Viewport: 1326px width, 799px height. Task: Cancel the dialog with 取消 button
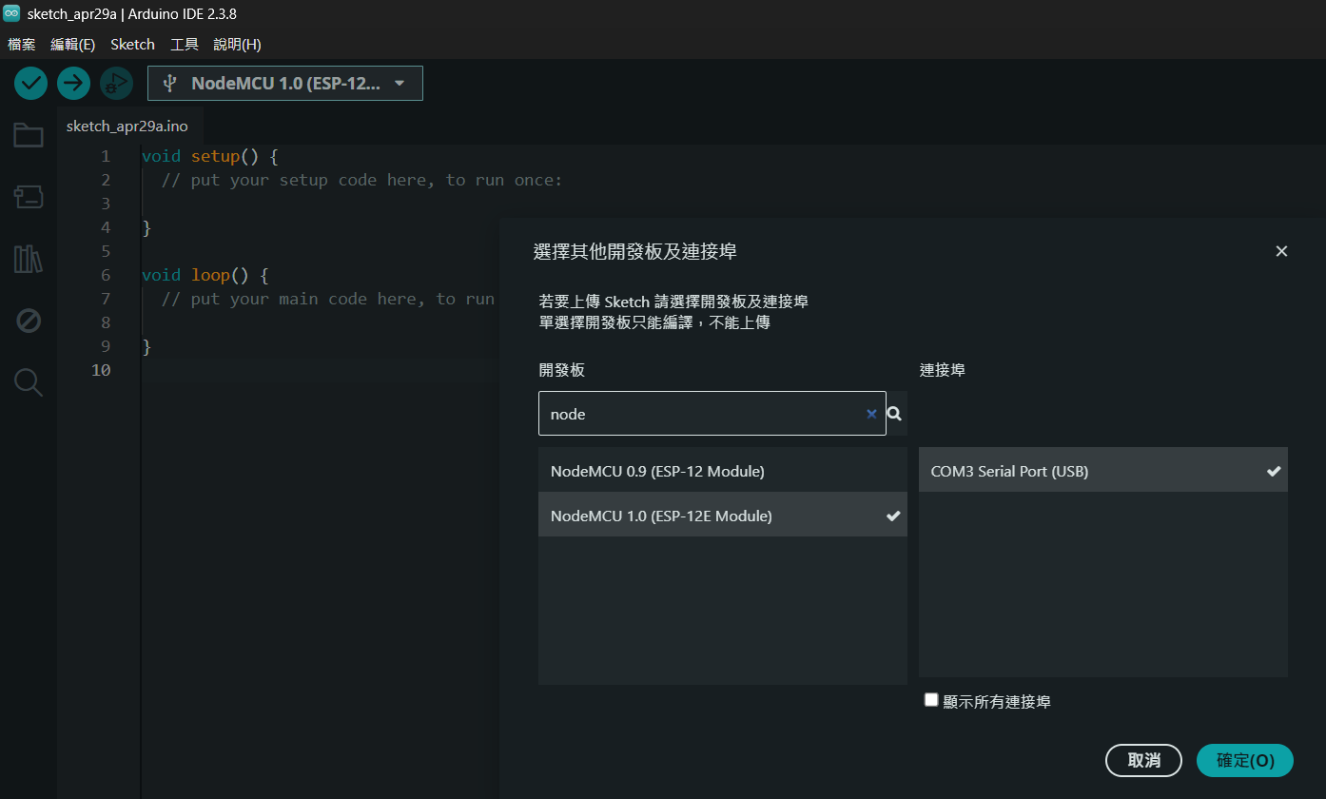tap(1143, 760)
